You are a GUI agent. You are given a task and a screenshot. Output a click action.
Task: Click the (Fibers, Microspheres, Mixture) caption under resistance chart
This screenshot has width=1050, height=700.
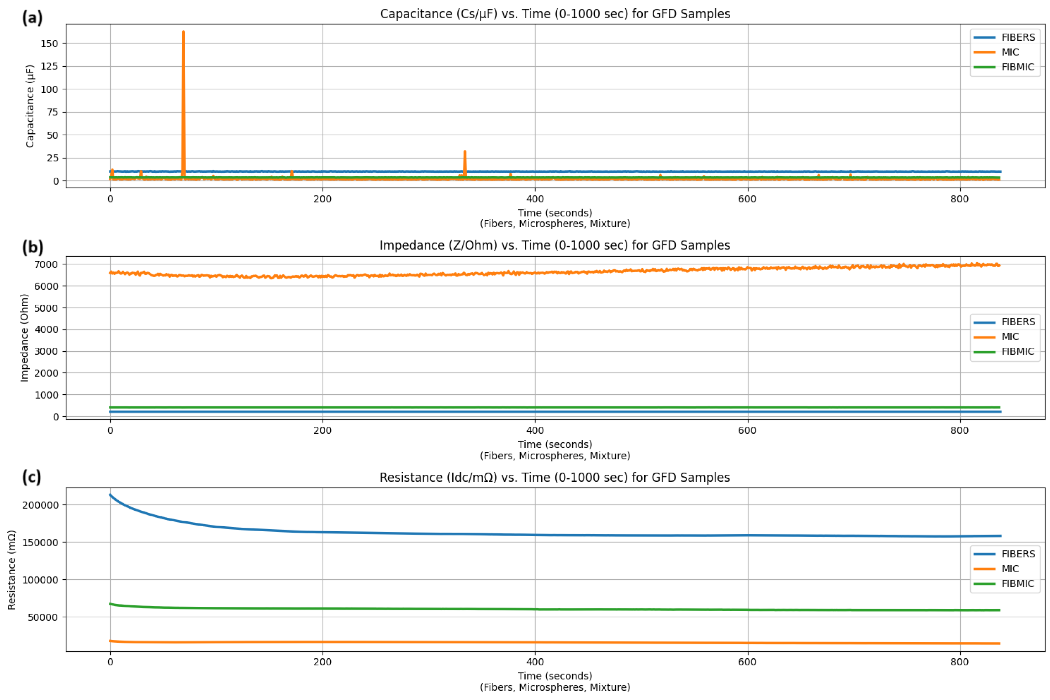tap(555, 687)
